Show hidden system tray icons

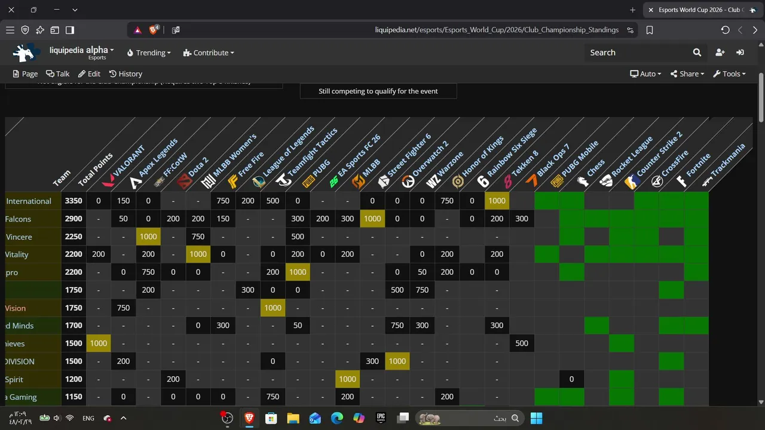tap(124, 418)
